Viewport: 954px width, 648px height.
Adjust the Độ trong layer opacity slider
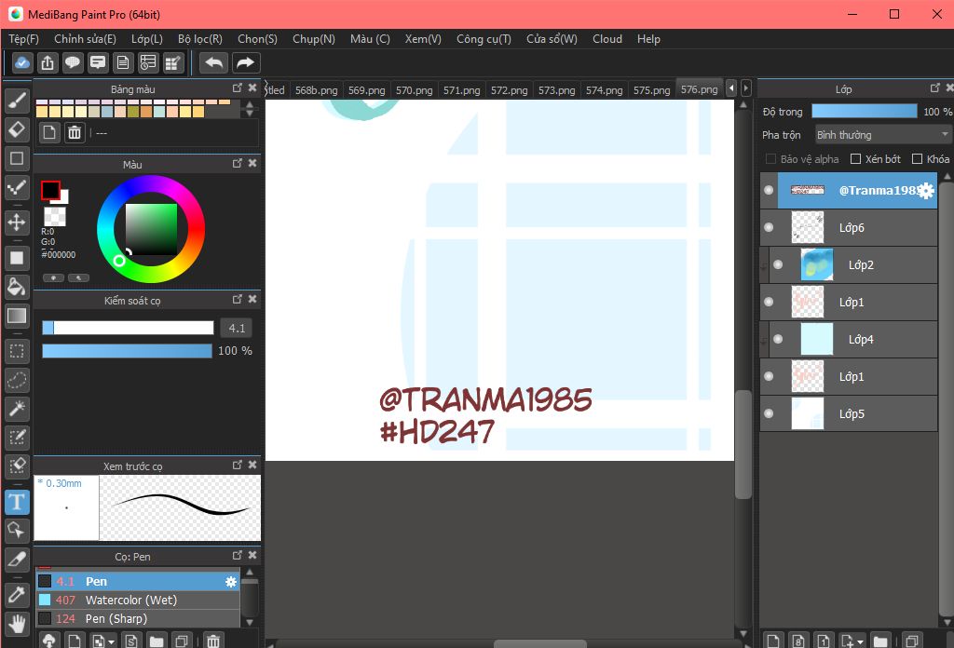pyautogui.click(x=864, y=111)
